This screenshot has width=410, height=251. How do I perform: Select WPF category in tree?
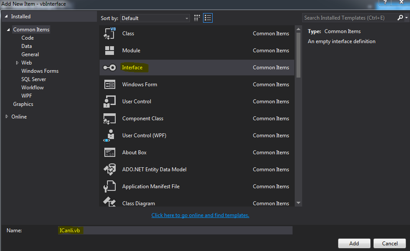point(26,96)
